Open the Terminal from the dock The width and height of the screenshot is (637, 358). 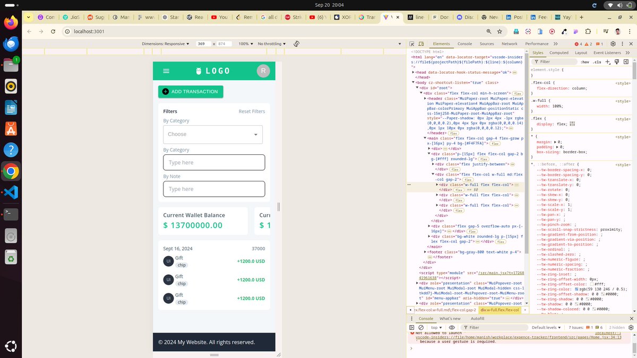[x=11, y=214]
